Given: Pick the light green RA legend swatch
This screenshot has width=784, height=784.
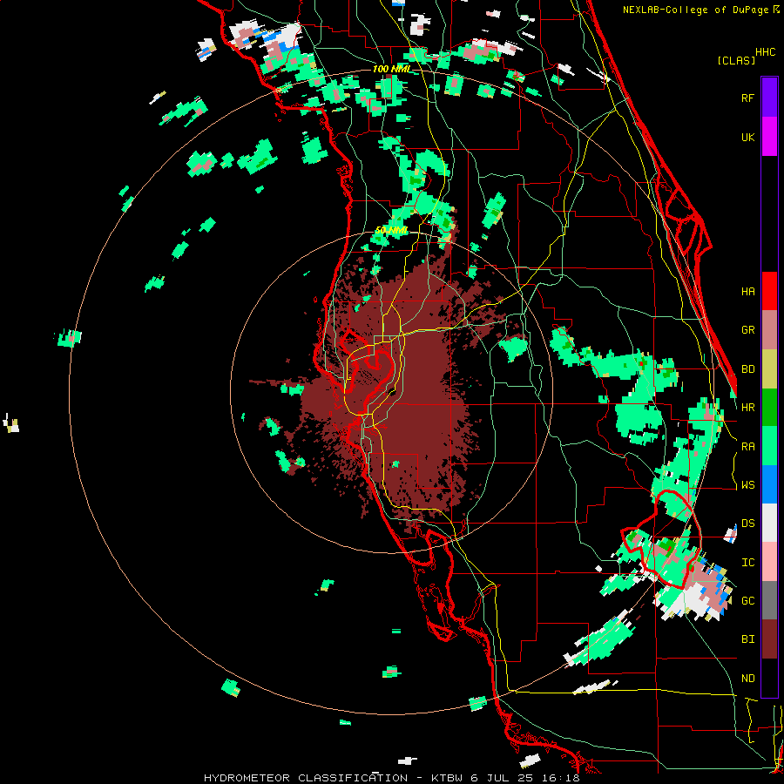Looking at the screenshot, I should pos(769,446).
